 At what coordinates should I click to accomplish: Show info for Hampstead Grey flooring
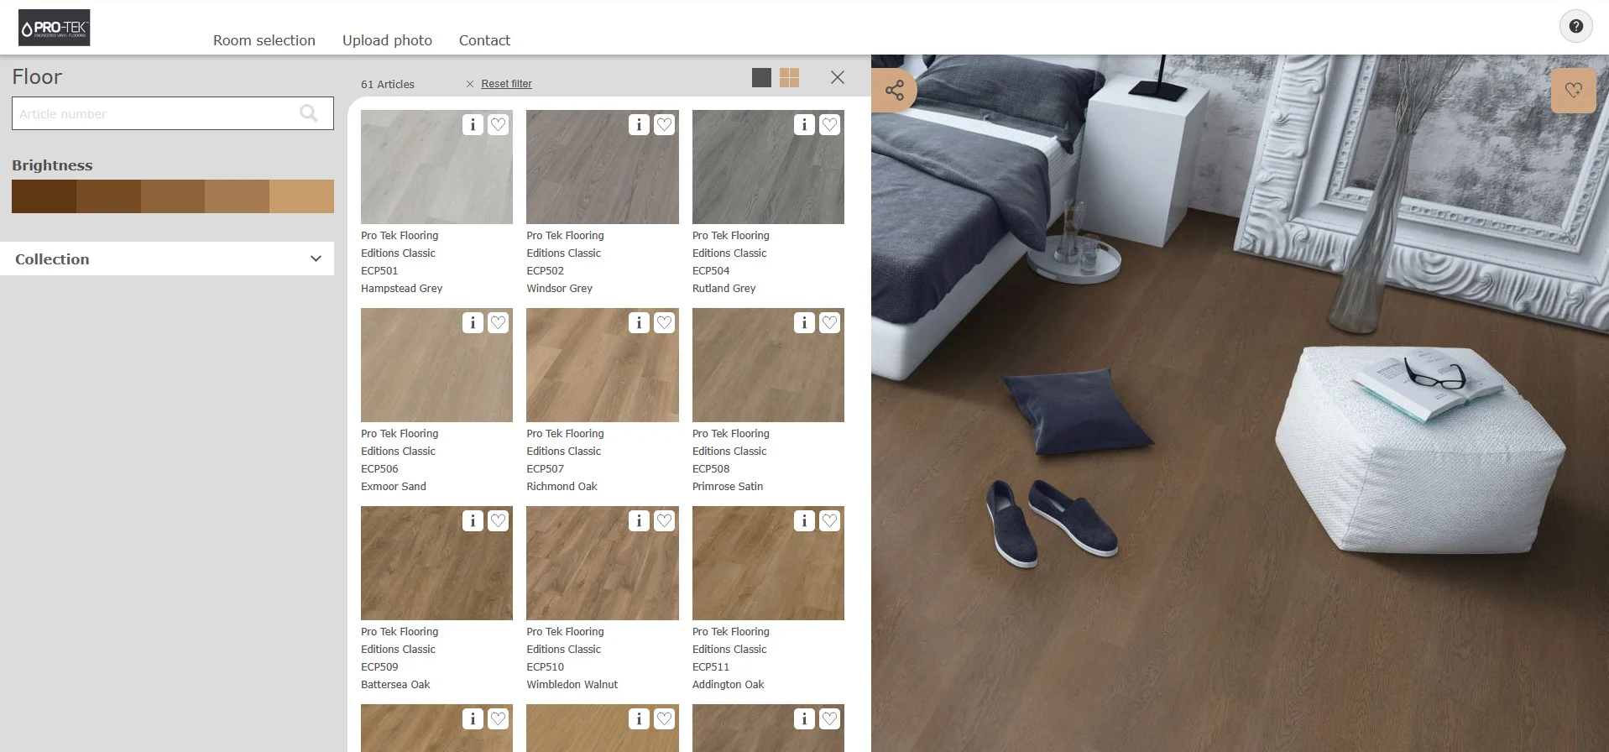(473, 125)
